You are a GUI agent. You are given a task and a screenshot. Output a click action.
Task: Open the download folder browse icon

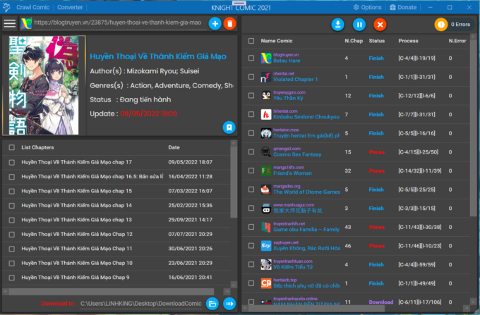[212, 304]
